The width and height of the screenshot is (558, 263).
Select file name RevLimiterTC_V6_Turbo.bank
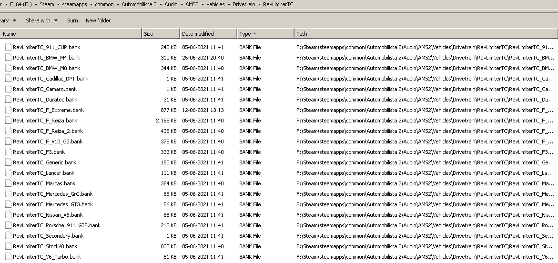point(47,257)
